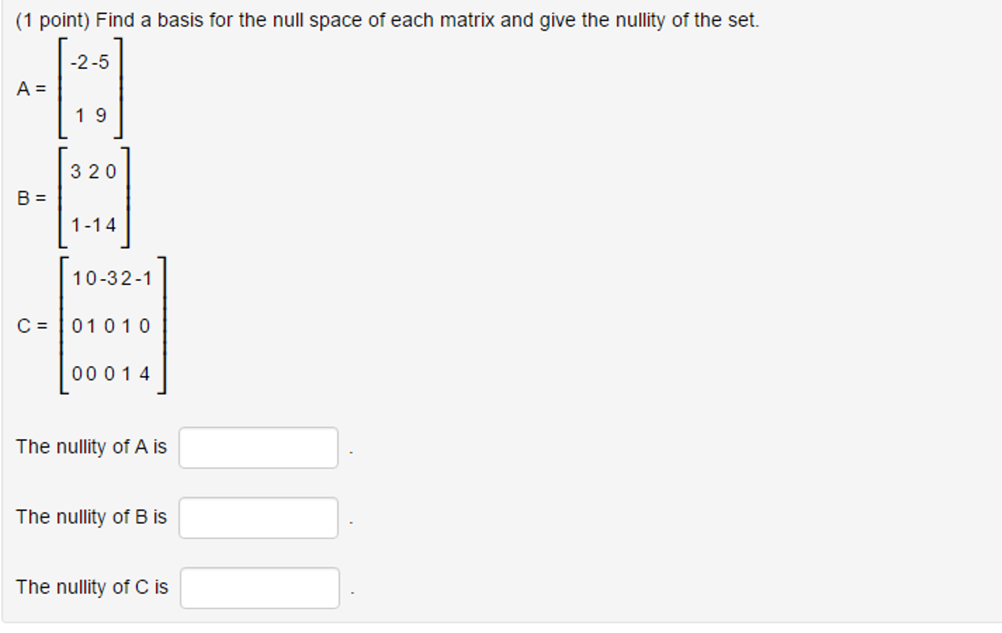The height and width of the screenshot is (633, 1002).
Task: Click the bottom row of matrix B
Action: point(93,225)
